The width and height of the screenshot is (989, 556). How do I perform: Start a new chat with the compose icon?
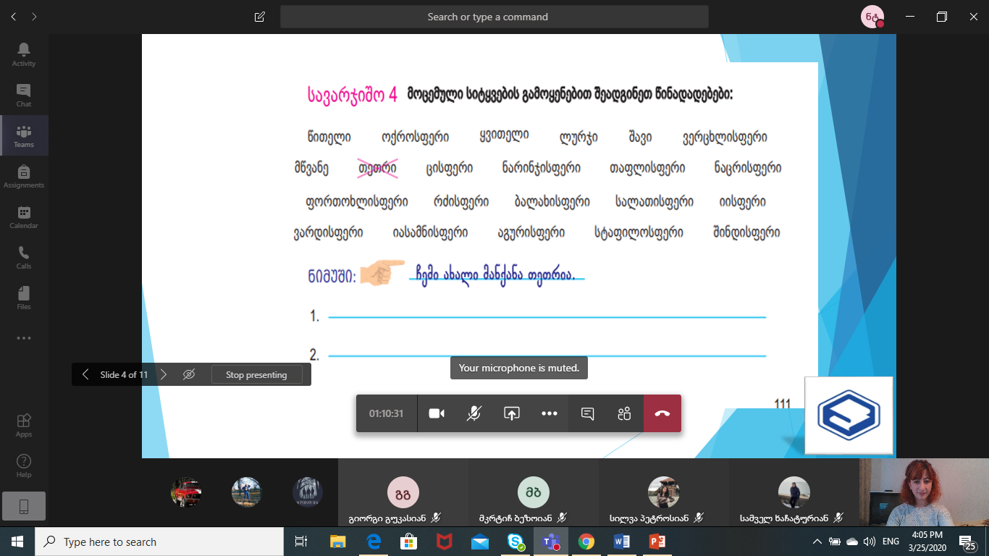[260, 17]
